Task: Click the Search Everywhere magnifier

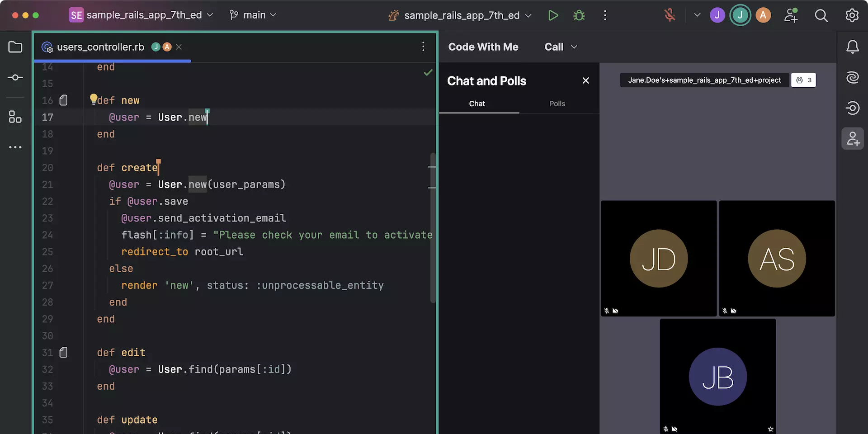Action: click(x=821, y=15)
